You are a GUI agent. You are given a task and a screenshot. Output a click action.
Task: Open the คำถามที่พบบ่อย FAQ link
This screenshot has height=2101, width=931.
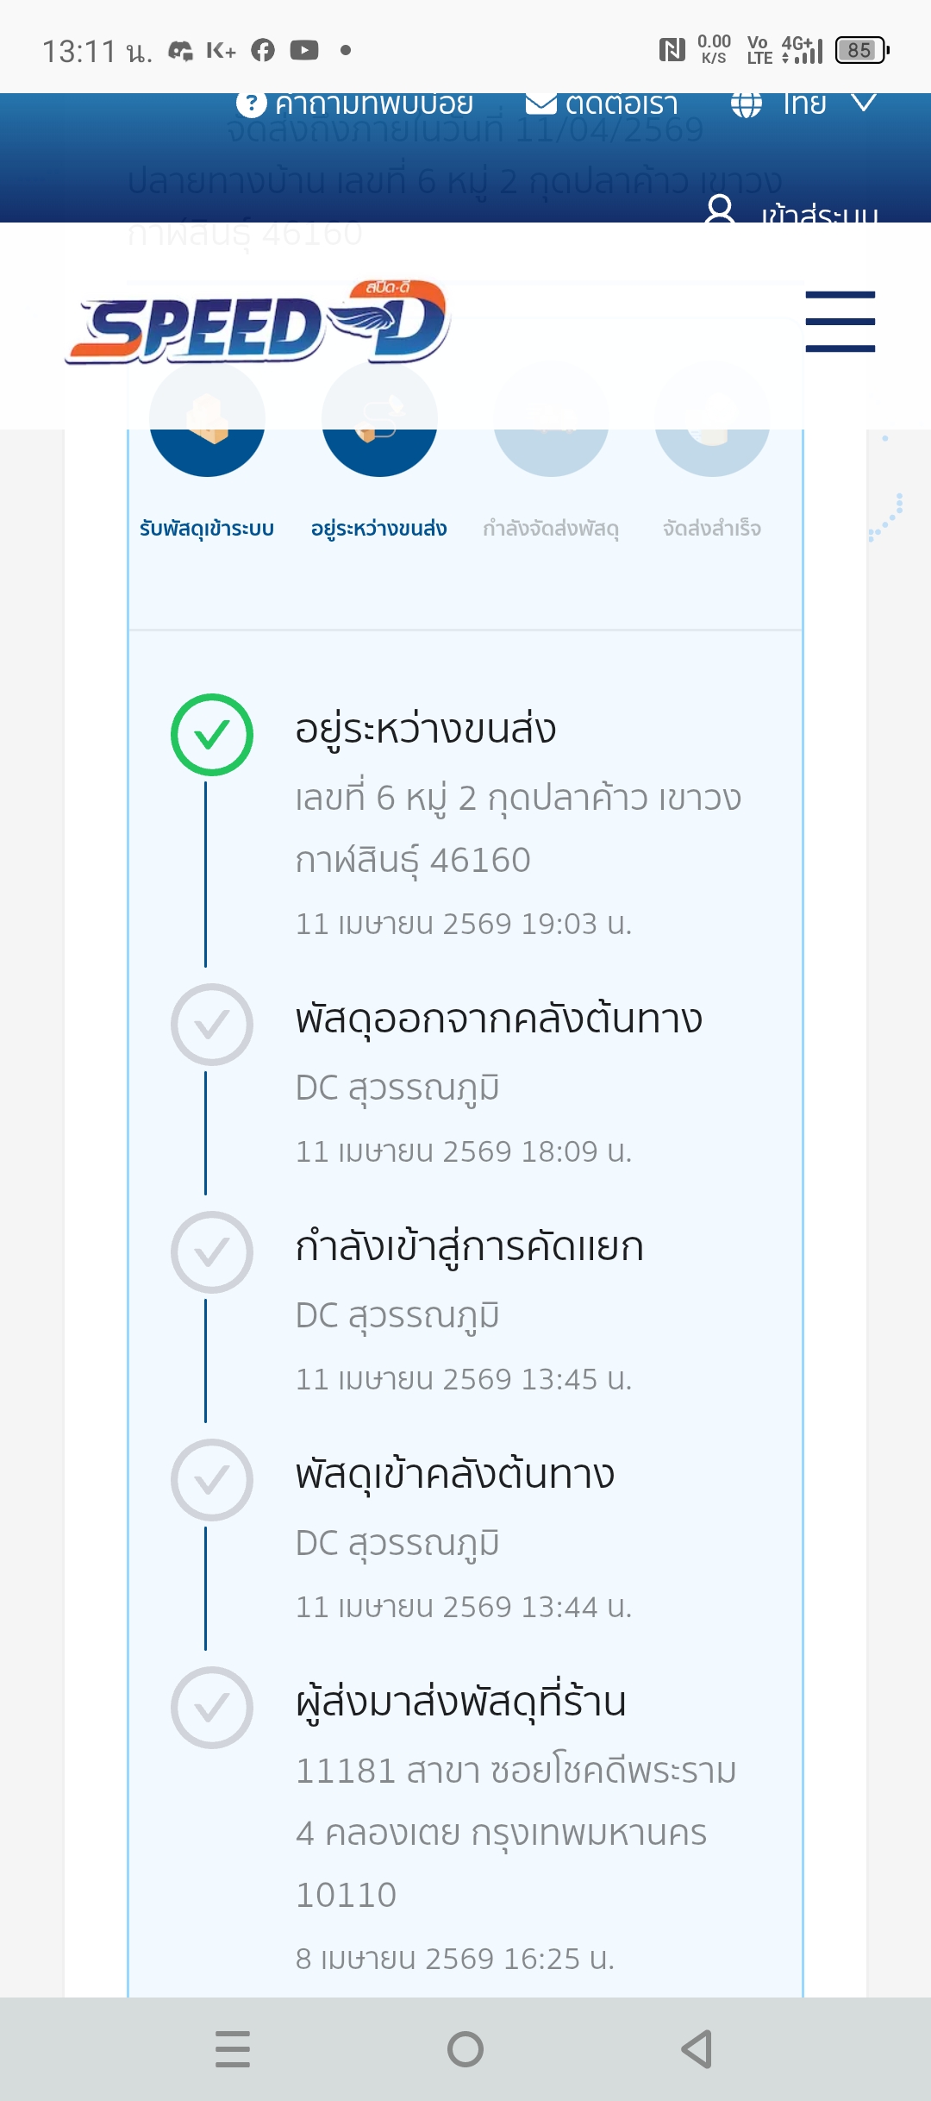374,104
